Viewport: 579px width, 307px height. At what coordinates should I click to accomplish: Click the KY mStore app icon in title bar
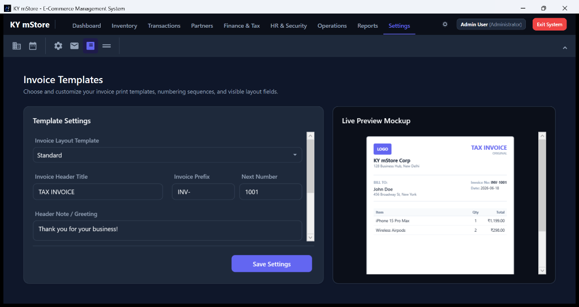click(x=7, y=8)
